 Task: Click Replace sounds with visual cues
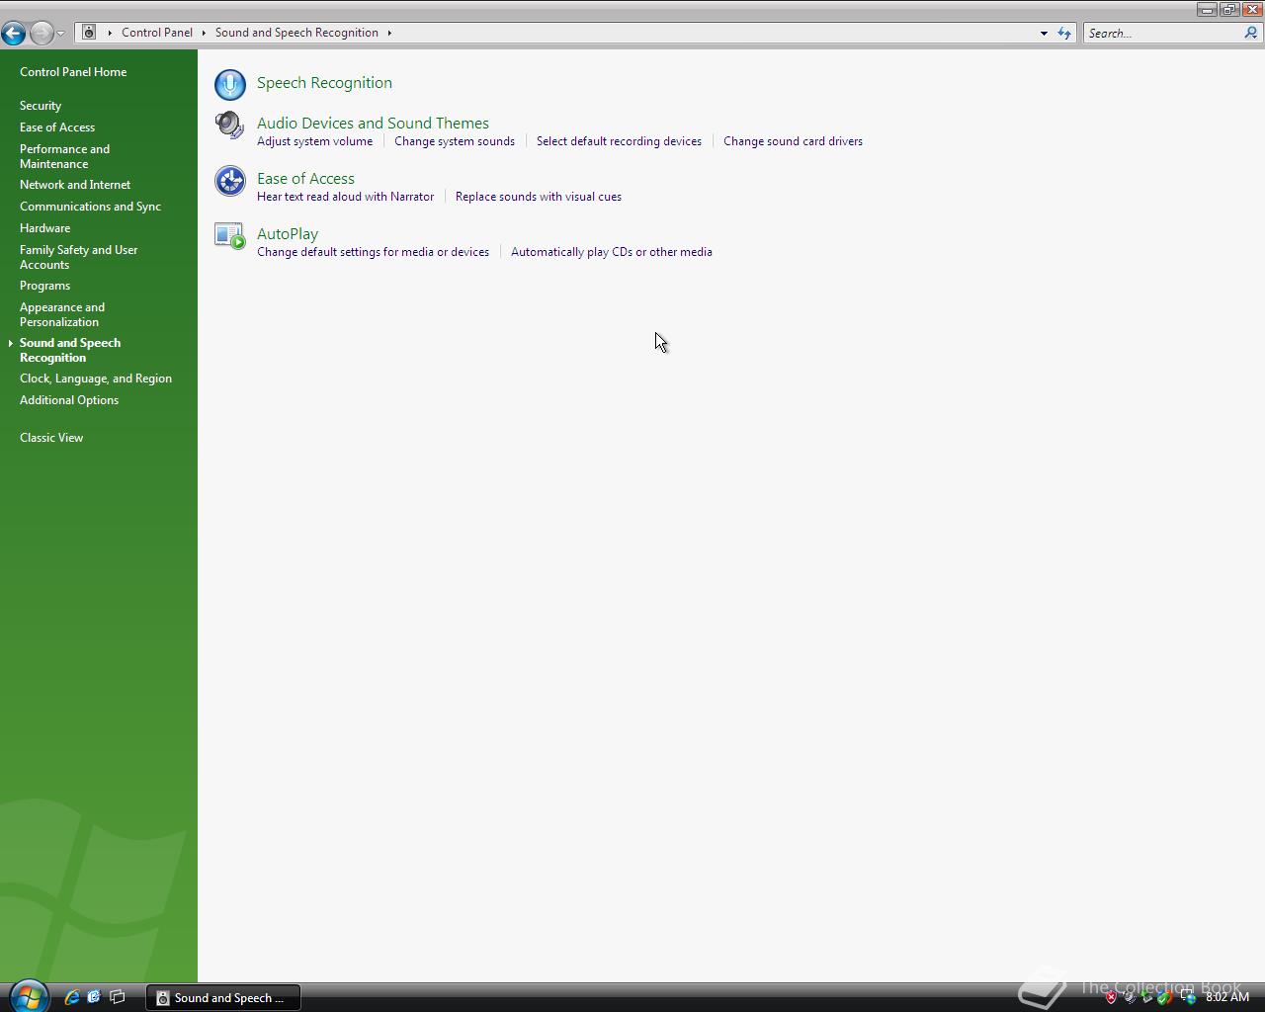[x=539, y=197]
